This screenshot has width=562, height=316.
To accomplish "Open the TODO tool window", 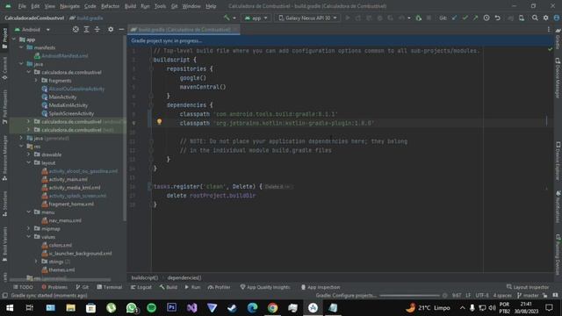I will [x=23, y=287].
